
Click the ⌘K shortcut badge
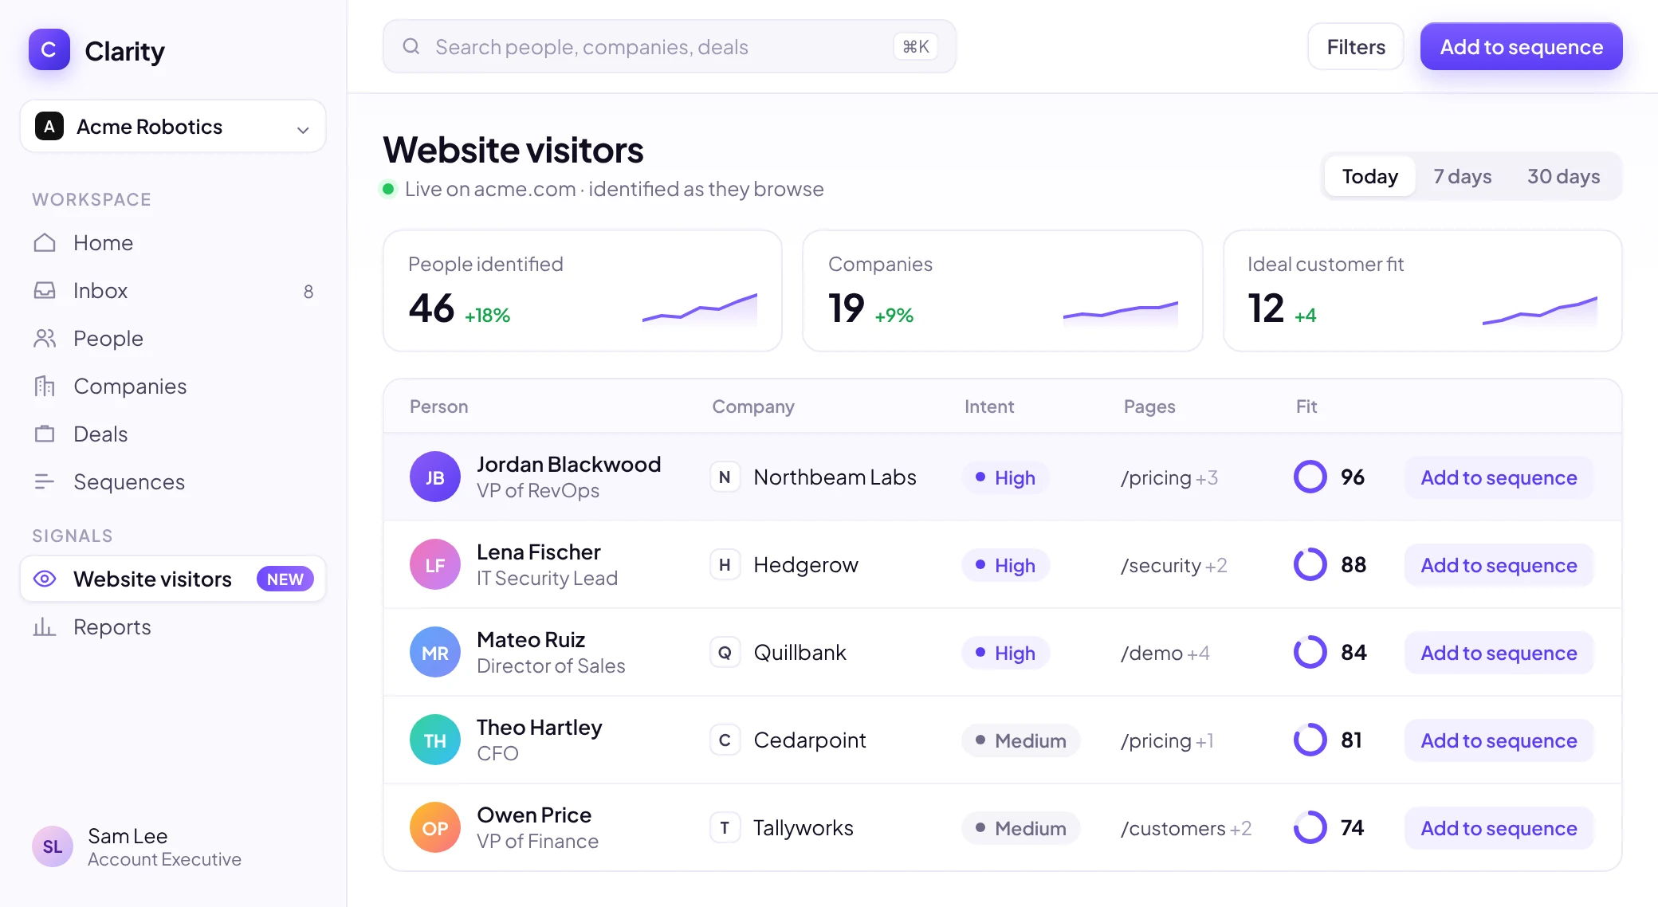coord(915,46)
